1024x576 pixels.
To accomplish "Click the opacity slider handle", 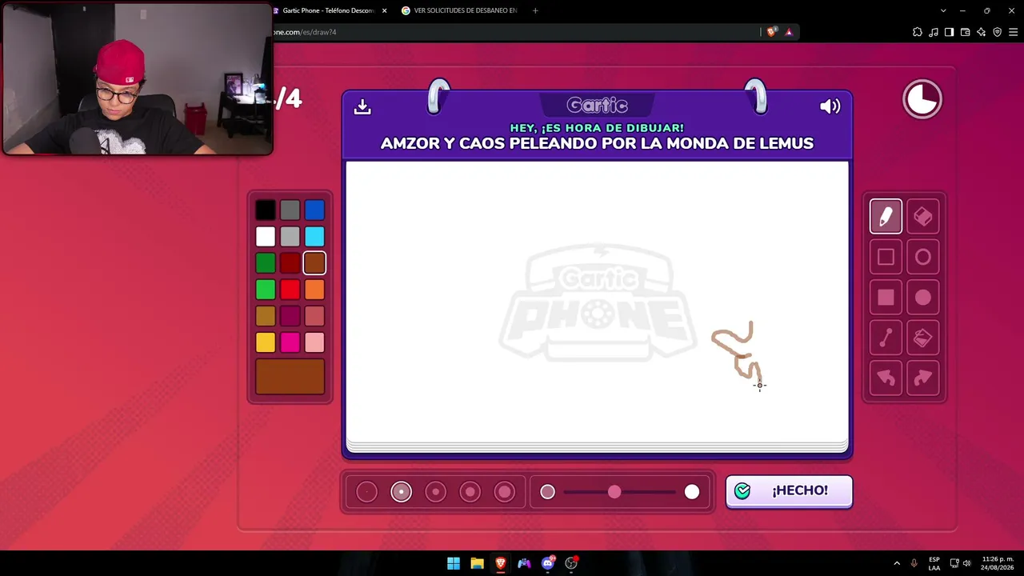I will (x=614, y=492).
